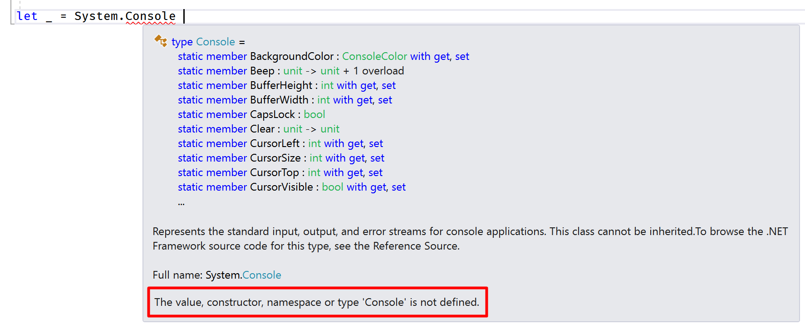Click the 'Clear' member name
Screen dimensions: 805x329
[x=262, y=129]
